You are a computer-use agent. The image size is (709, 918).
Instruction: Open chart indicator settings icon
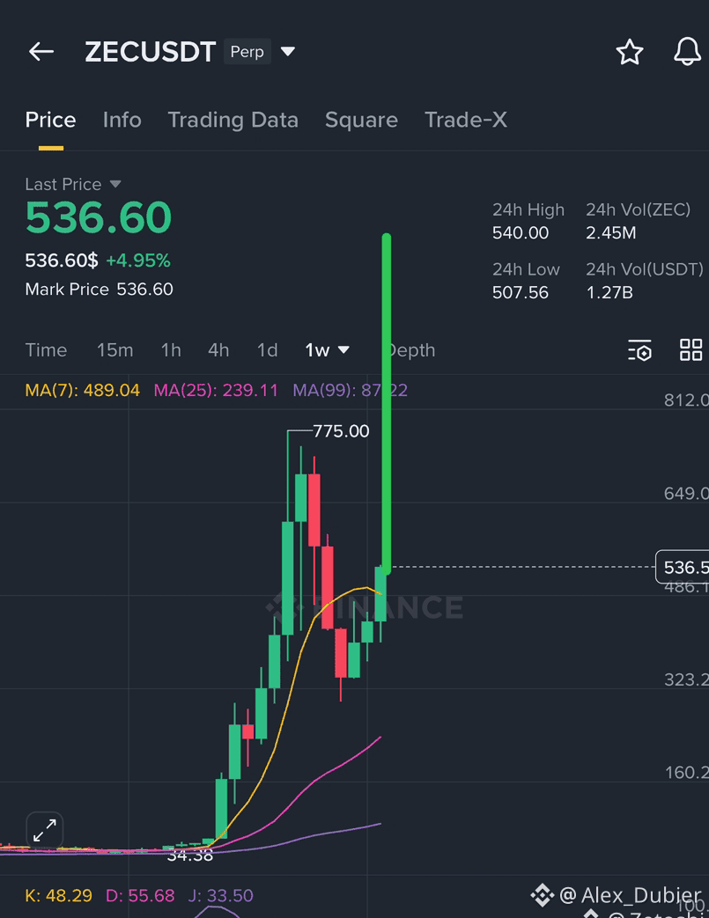tap(639, 350)
